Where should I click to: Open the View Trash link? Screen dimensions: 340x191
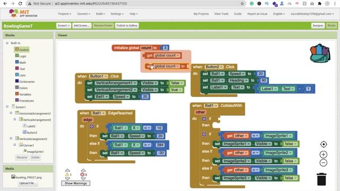221,14
